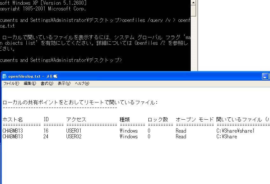Image resolution: width=270 pixels, height=184 pixels.
Task: Click the openfileslog.txt window title bar
Action: 127,76
